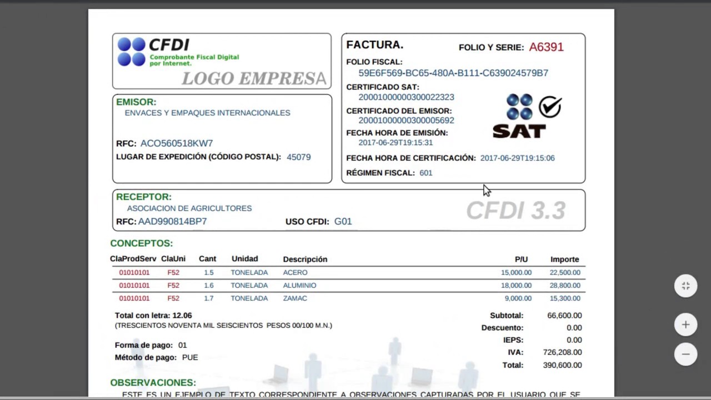This screenshot has height=400, width=711.
Task: Click the fit-to-page viewer button
Action: pyautogui.click(x=685, y=286)
